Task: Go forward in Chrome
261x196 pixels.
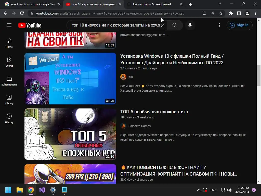Action: click(14, 13)
